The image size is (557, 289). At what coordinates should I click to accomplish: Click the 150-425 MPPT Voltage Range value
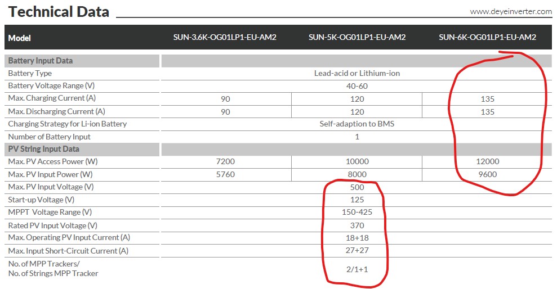click(x=357, y=212)
